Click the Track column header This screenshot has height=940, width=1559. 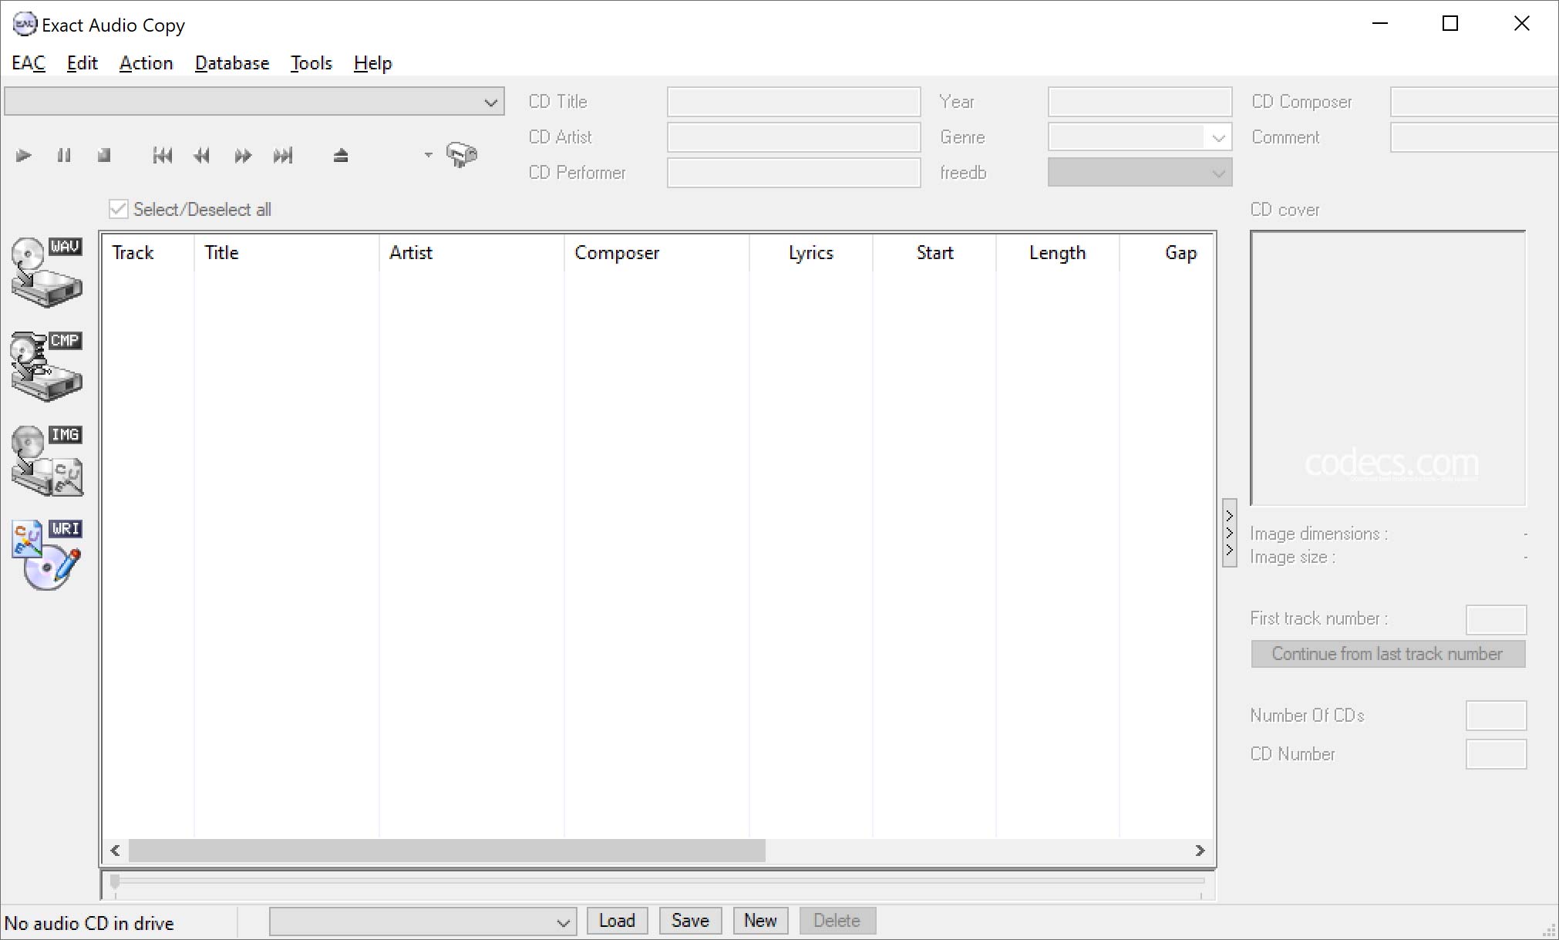click(147, 253)
